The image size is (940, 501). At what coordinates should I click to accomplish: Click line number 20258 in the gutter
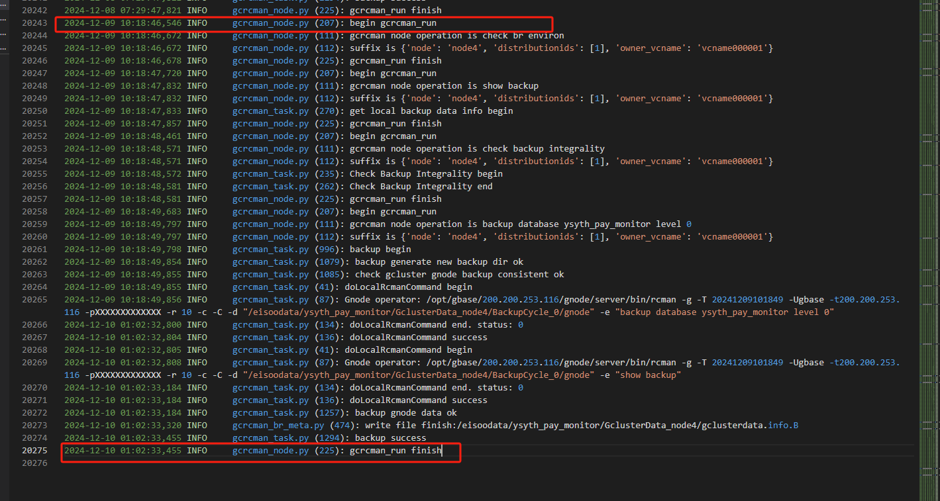pos(34,212)
